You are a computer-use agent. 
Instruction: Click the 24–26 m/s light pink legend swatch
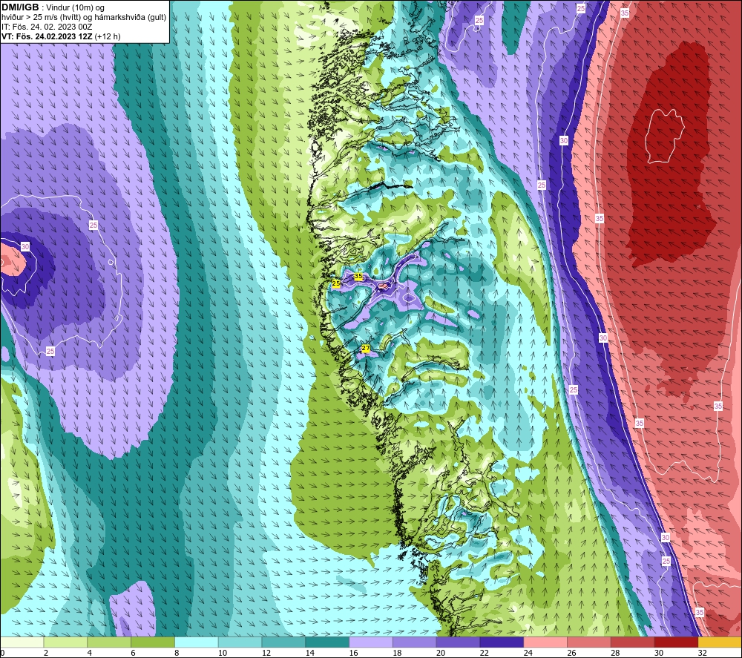coord(545,642)
